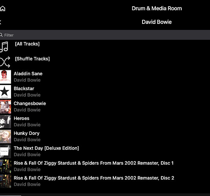Image resolution: width=210 pixels, height=196 pixels.
Task: Select the Heroes album title
Action: click(x=22, y=118)
